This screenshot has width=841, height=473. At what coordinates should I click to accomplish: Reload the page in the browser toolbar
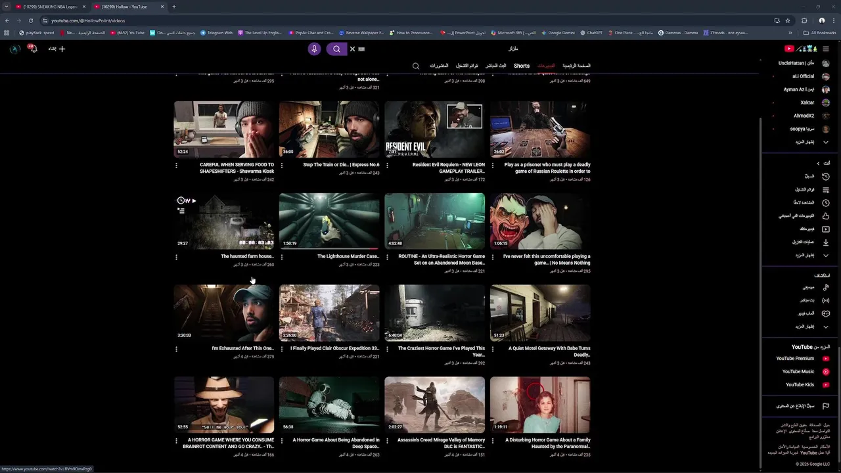[30, 20]
